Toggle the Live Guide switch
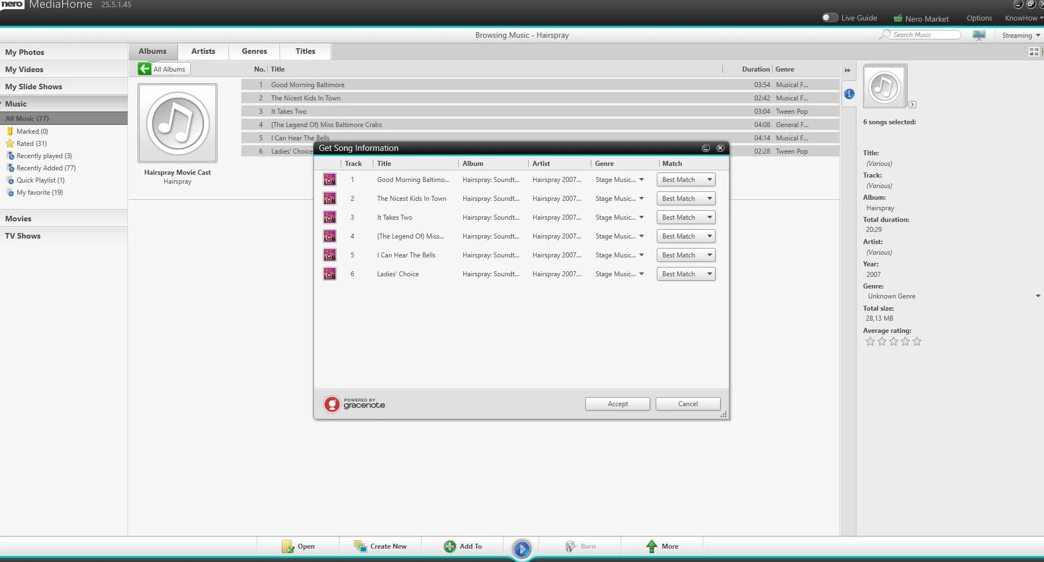The height and width of the screenshot is (562, 1044). [829, 18]
